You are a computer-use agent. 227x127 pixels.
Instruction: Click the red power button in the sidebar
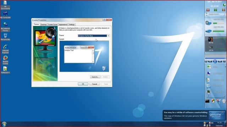pos(208,10)
